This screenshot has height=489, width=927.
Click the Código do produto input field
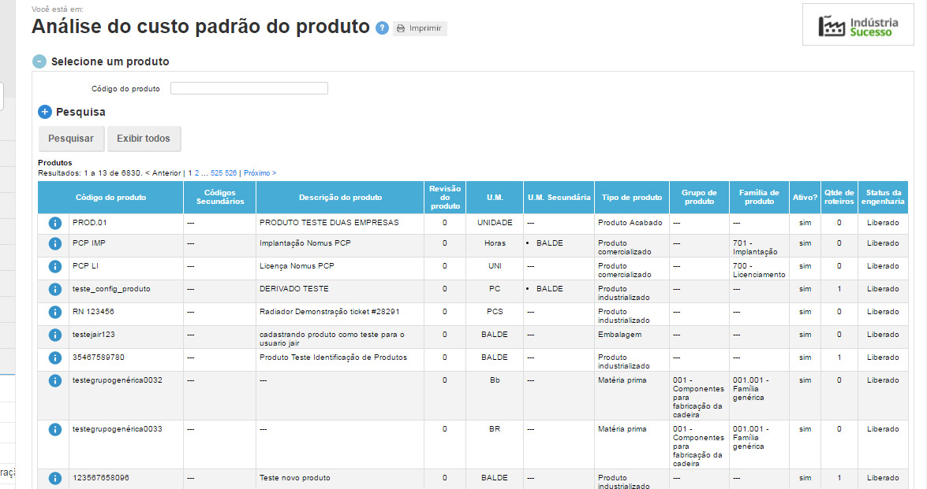tap(249, 88)
